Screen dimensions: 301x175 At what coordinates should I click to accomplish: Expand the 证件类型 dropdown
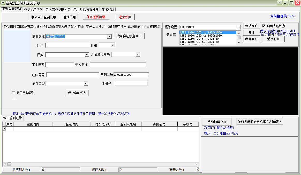86,83
